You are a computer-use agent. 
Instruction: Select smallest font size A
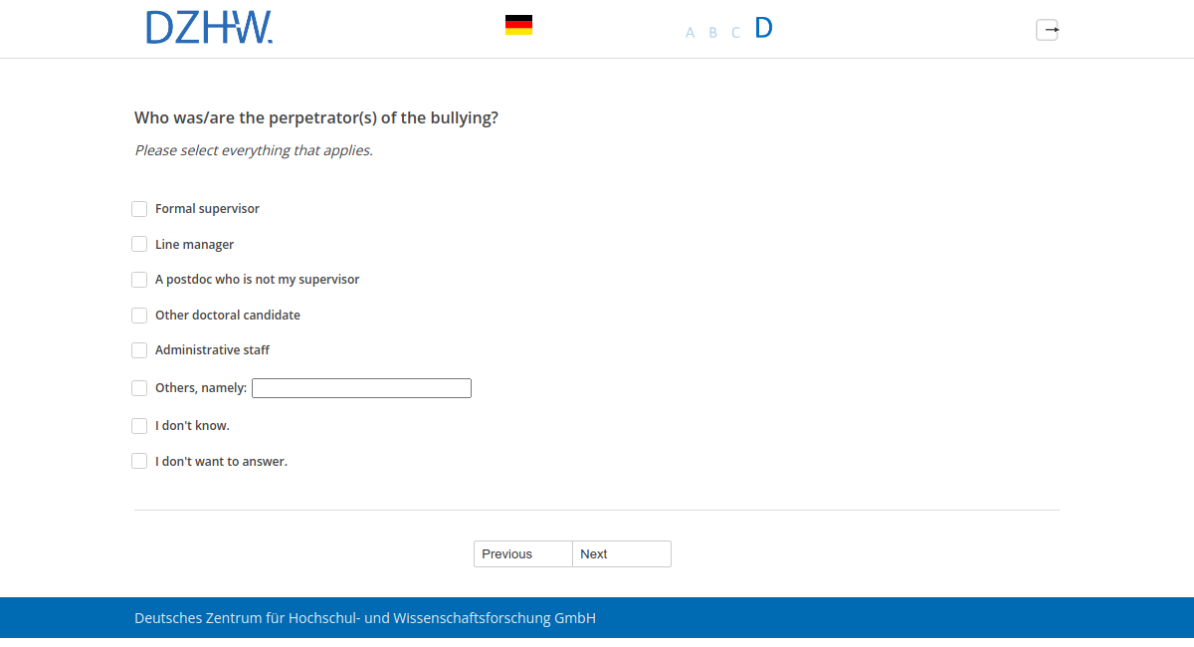click(x=690, y=33)
